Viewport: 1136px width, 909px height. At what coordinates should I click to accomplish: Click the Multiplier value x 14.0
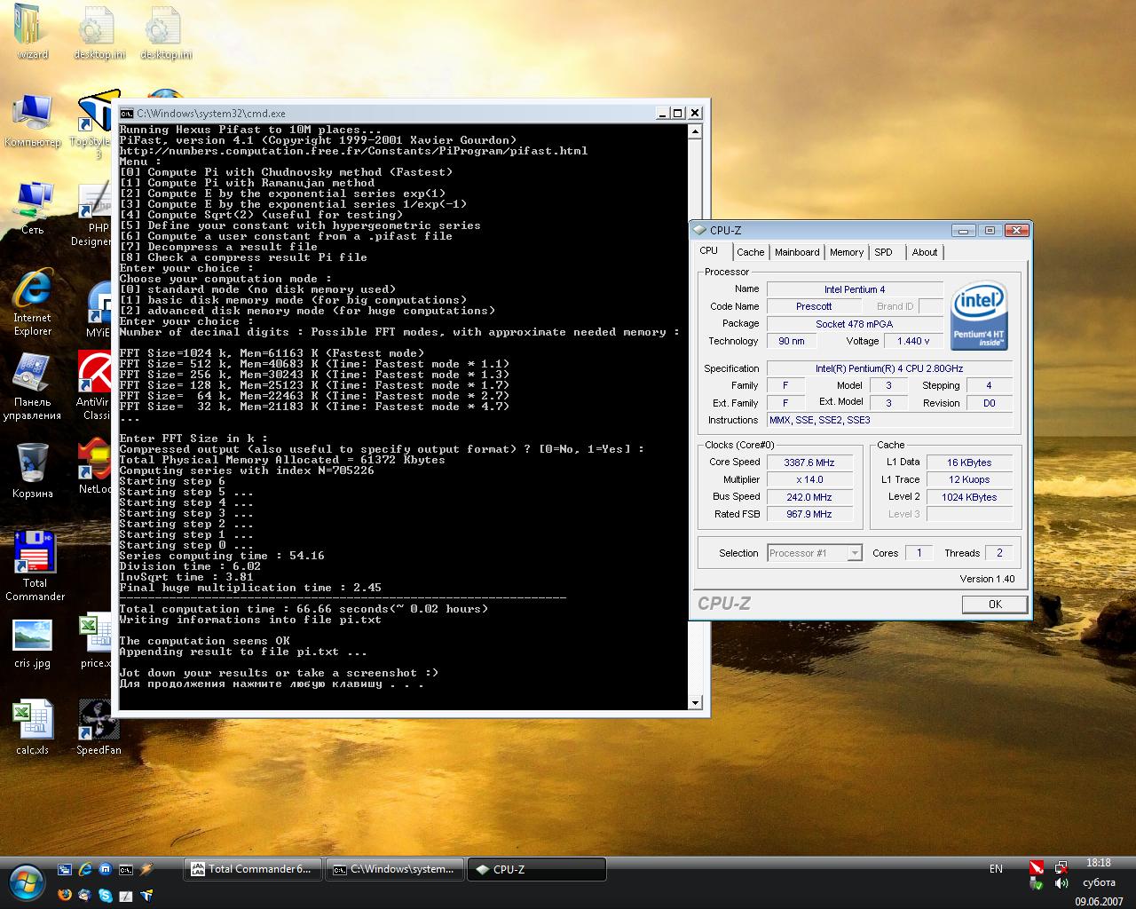(x=809, y=479)
